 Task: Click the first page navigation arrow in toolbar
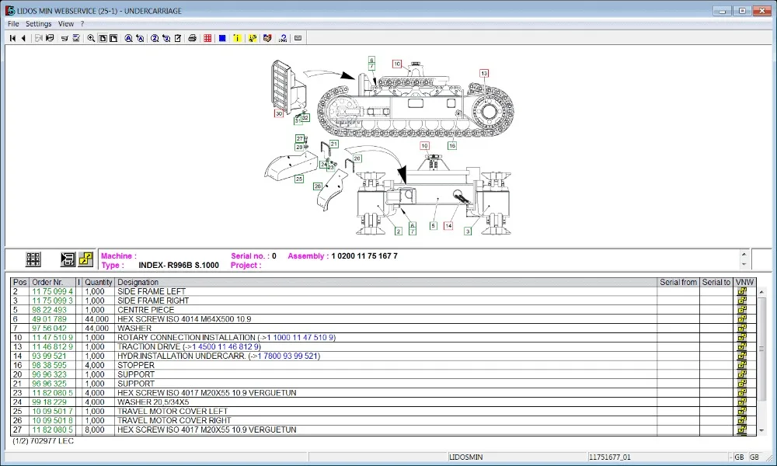tap(12, 38)
